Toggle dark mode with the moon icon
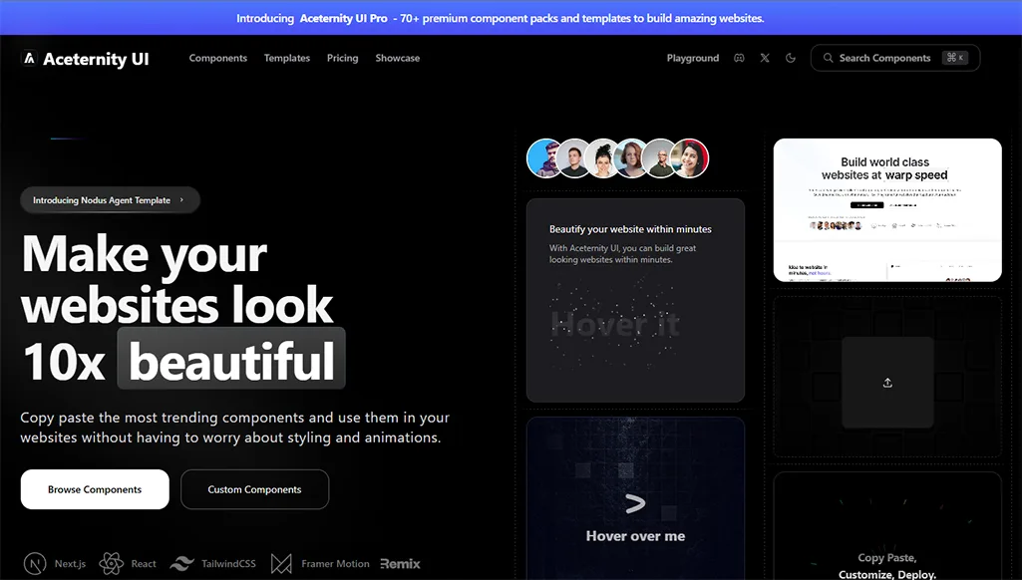Screen dimensions: 1022x580 791,58
